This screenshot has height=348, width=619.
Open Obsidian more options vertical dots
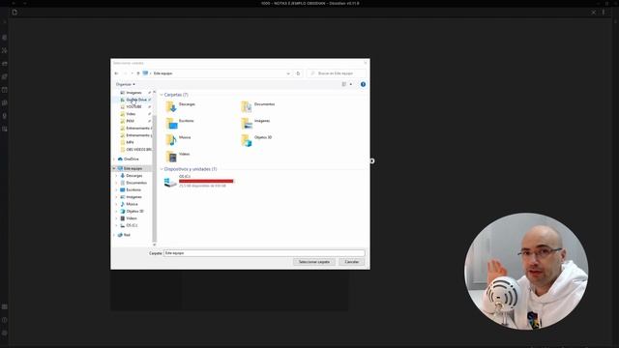(x=604, y=13)
